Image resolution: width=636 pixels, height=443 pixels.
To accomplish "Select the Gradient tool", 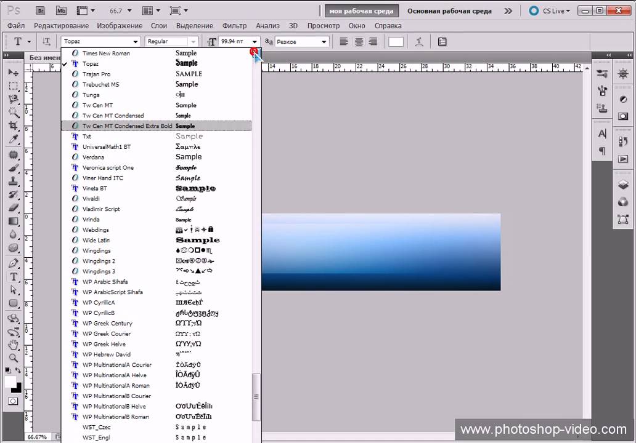I will tap(14, 221).
